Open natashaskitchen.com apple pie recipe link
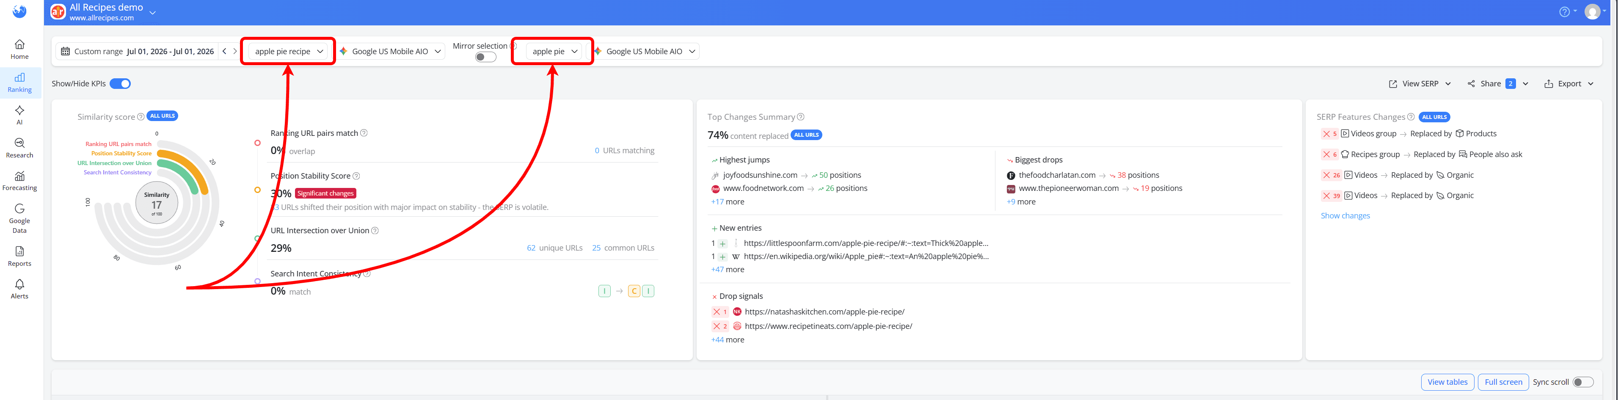 824,312
